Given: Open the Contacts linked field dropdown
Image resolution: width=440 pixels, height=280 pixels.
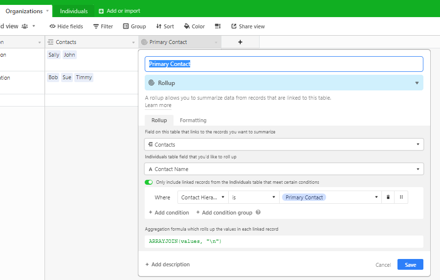Looking at the screenshot, I should click(x=284, y=145).
